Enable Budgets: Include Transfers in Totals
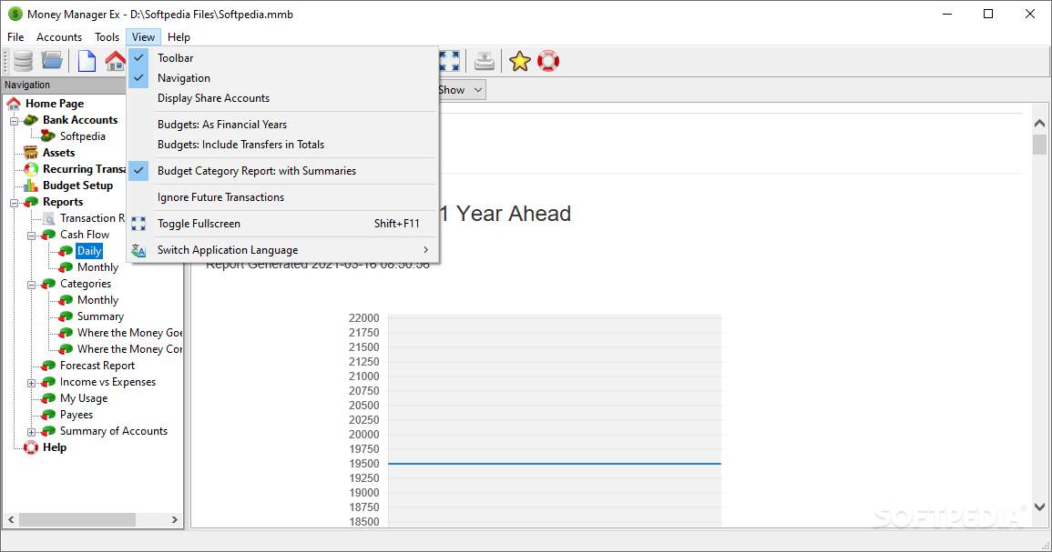This screenshot has height=552, width=1052. click(283, 145)
